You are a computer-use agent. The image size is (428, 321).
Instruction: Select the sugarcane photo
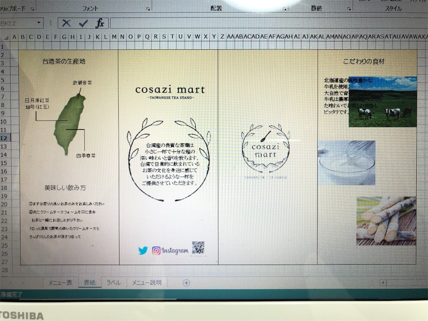coord(386,221)
